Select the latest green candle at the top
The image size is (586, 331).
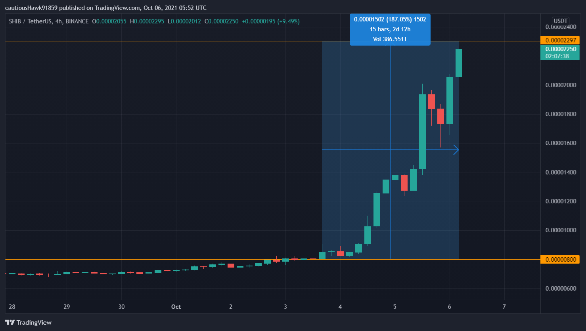click(459, 63)
